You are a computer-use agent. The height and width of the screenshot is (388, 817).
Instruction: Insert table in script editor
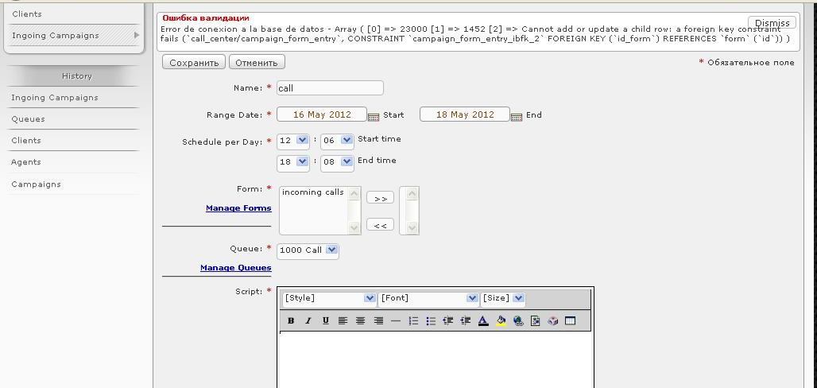[570, 320]
